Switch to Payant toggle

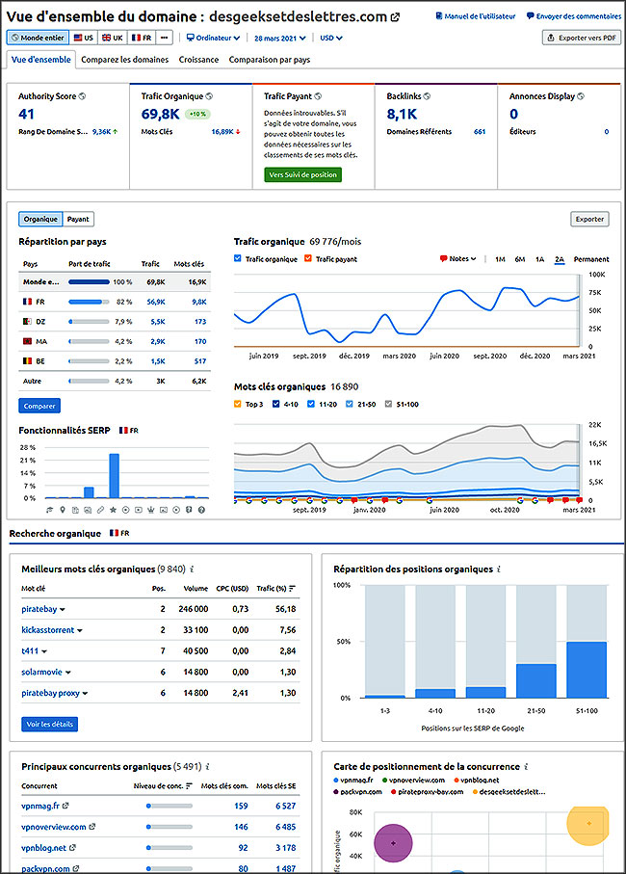[78, 219]
